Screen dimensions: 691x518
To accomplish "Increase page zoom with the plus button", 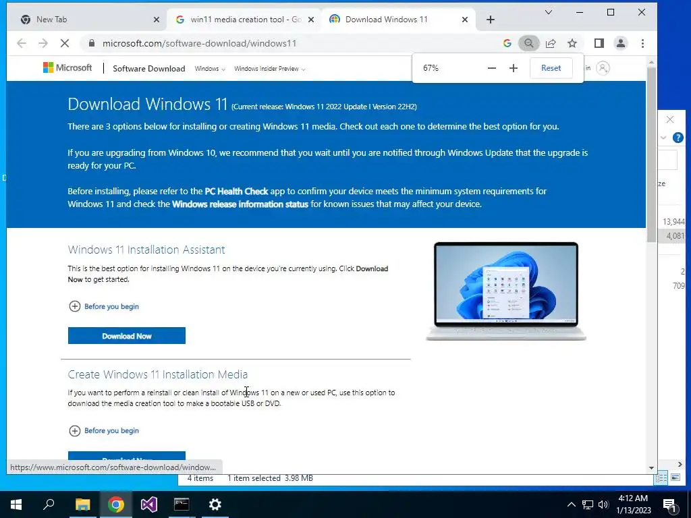I will [x=514, y=68].
